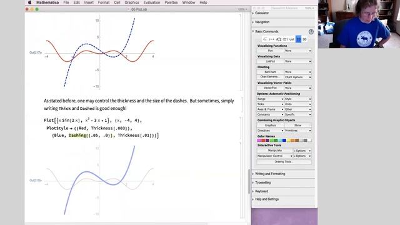Open the Range options dropdown

270,99
